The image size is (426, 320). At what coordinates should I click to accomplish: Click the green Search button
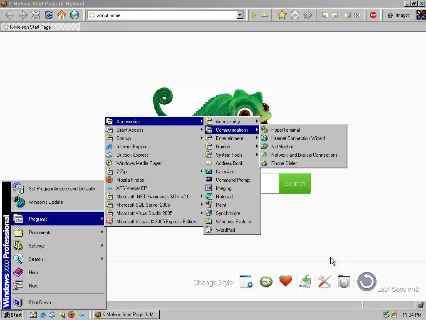(295, 183)
